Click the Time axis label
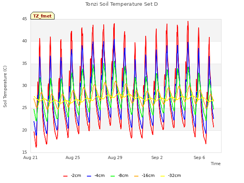Image resolution: width=244 pixels, height=183 pixels. (216, 164)
